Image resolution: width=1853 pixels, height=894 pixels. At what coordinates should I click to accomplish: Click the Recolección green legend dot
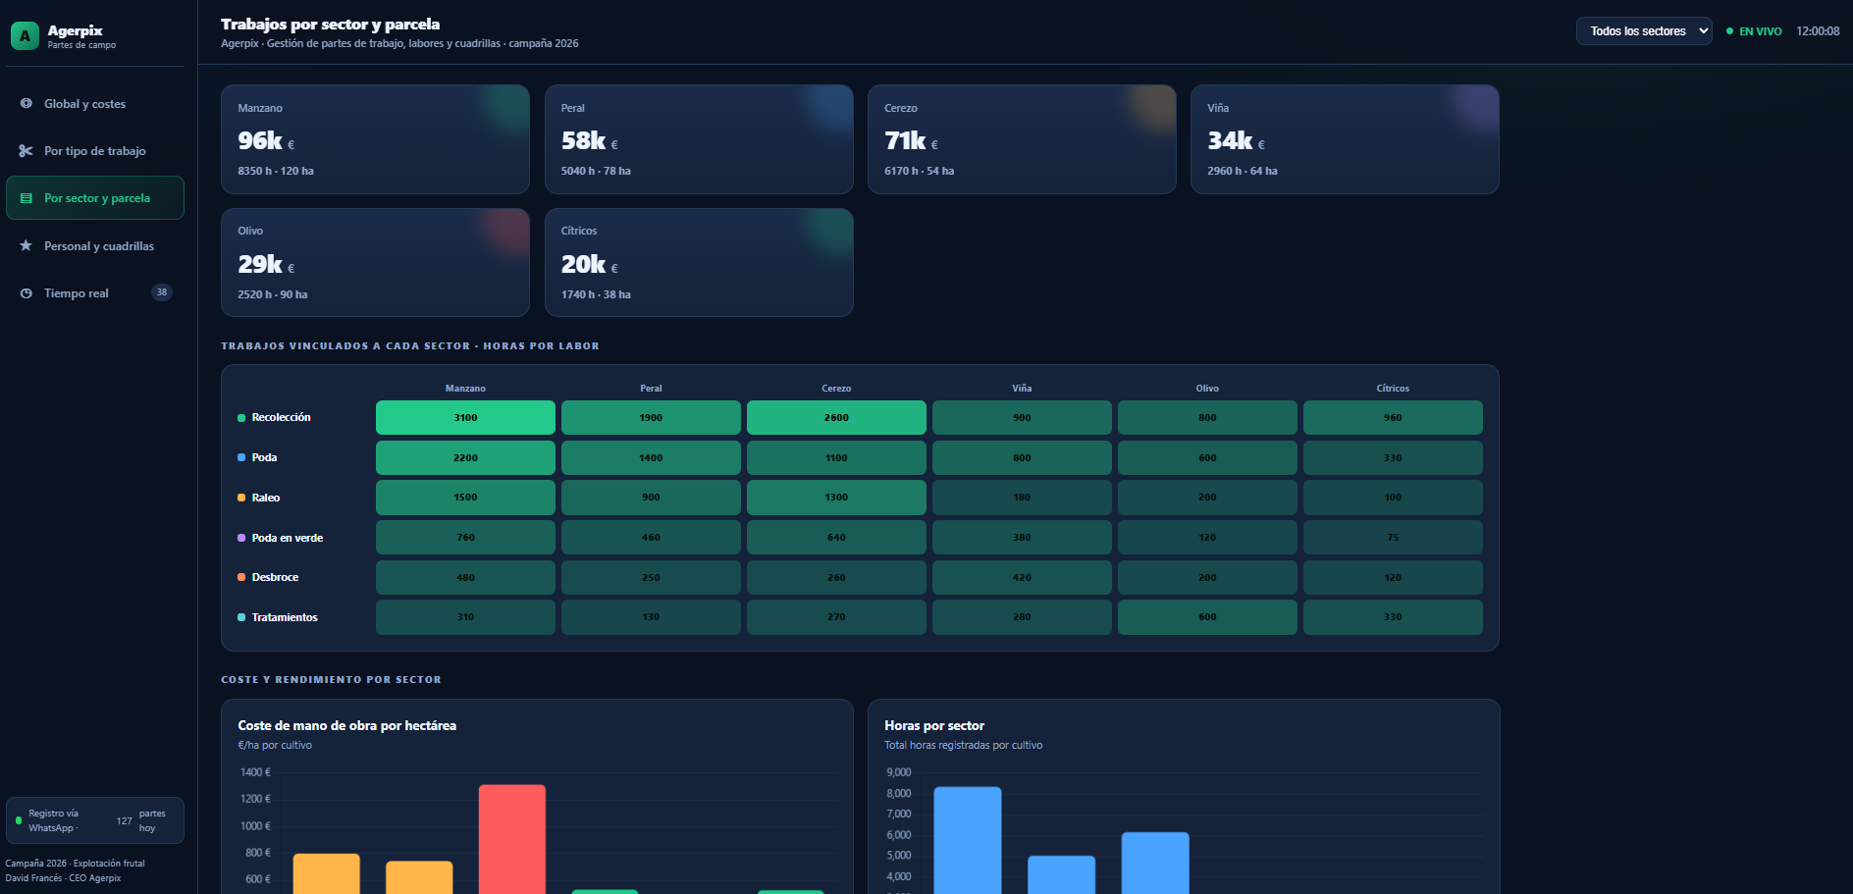[x=241, y=418]
